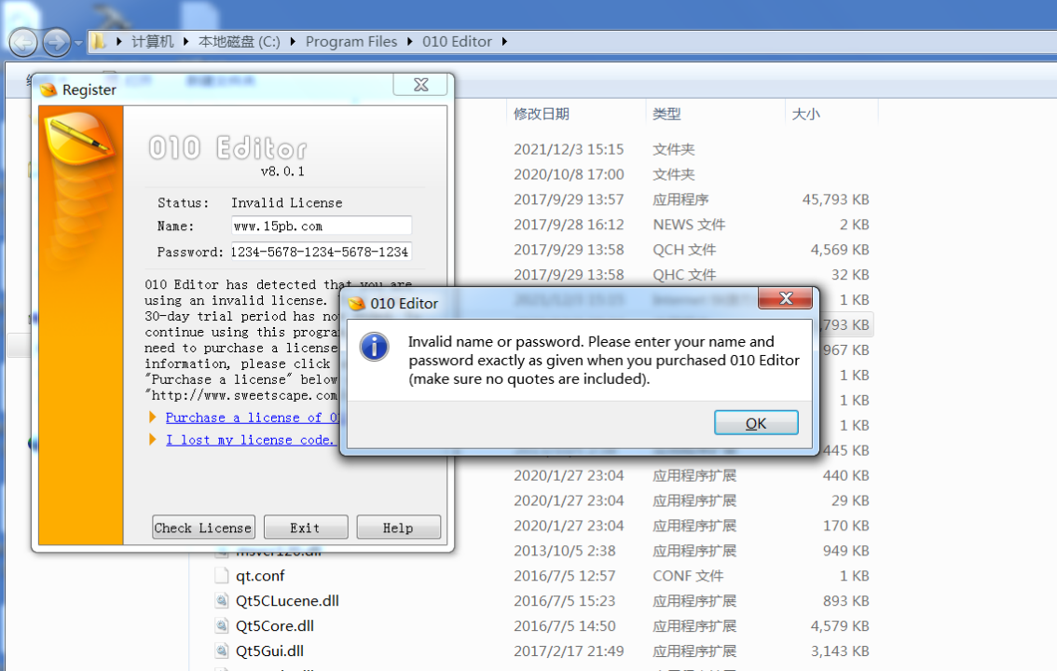Click the Explorer back arrow button
Image resolution: width=1057 pixels, height=671 pixels.
point(23,43)
